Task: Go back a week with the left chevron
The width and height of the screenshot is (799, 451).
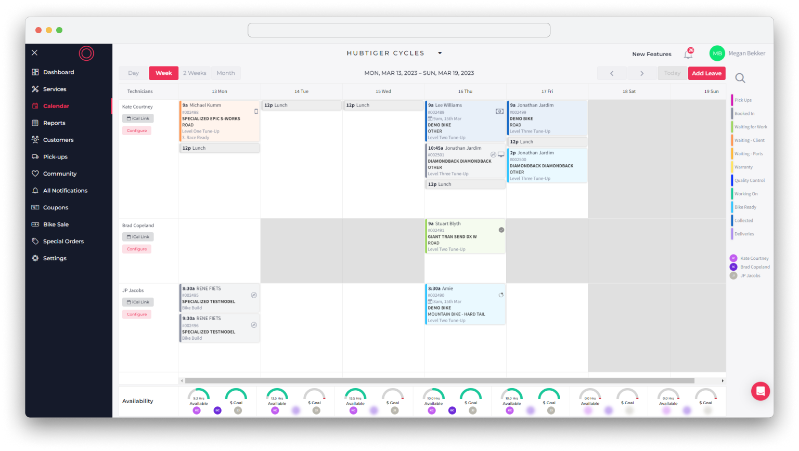Action: (x=612, y=73)
